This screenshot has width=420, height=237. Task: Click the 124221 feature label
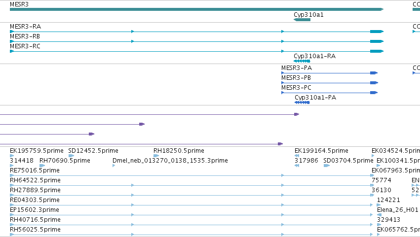388,201
